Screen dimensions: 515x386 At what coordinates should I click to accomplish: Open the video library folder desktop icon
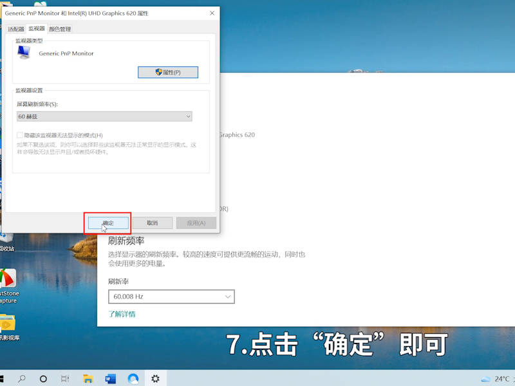pos(8,327)
